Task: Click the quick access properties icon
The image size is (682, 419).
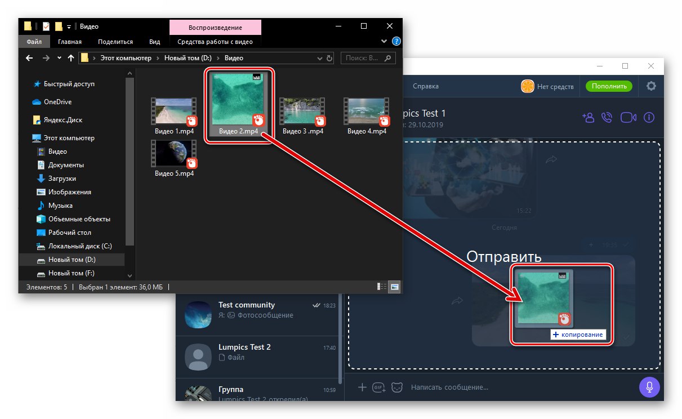Action: tap(46, 26)
